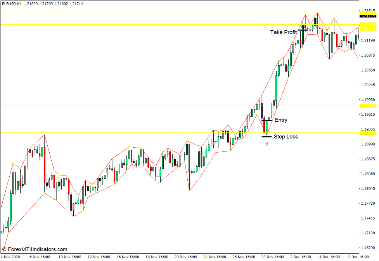Click the 4 Dec 16:00 date label
Image resolution: width=379 pixels, height=261 pixels.
[x=329, y=257]
